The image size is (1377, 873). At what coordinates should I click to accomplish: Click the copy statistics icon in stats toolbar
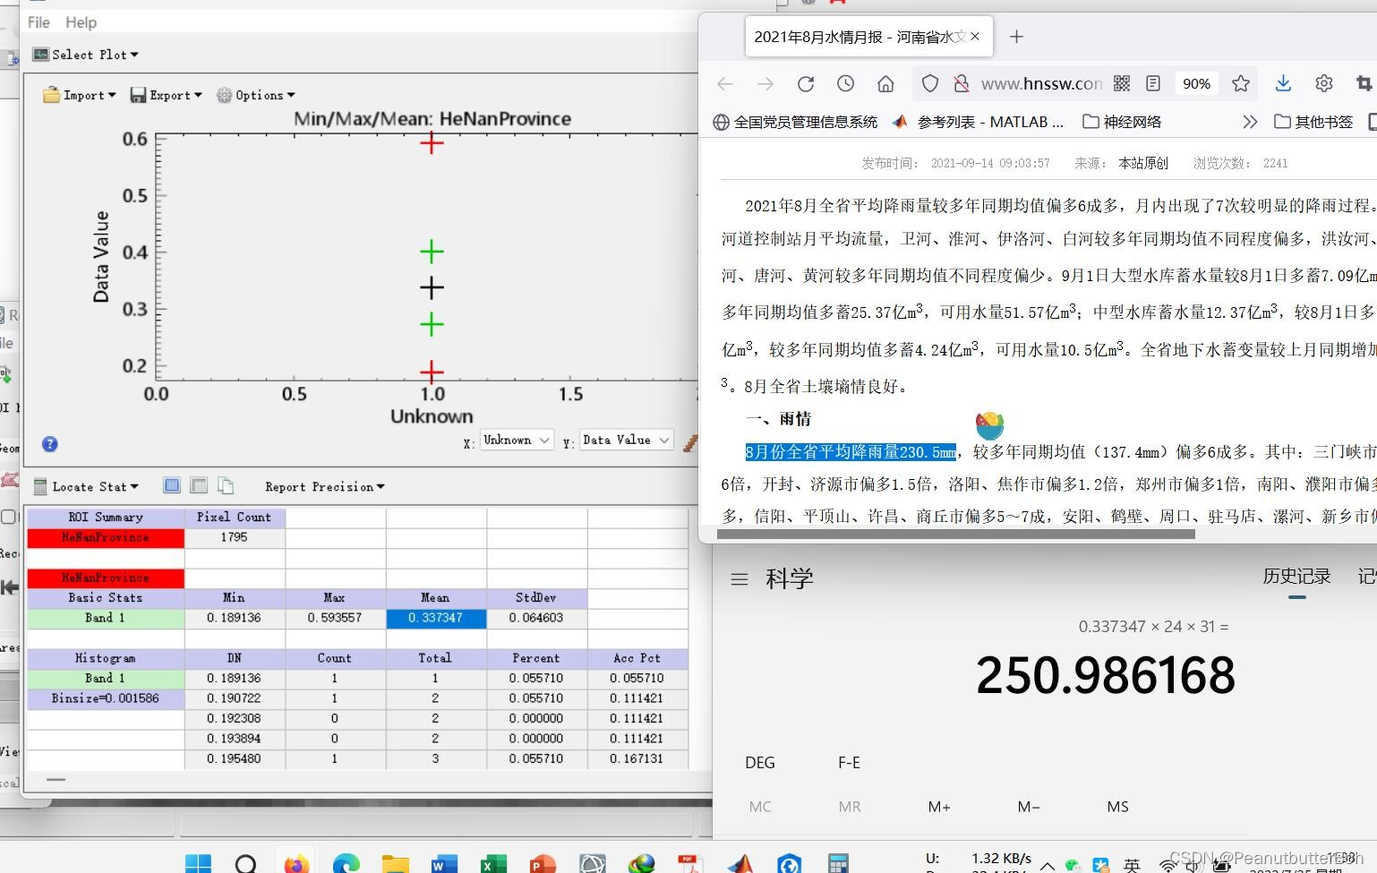click(226, 485)
